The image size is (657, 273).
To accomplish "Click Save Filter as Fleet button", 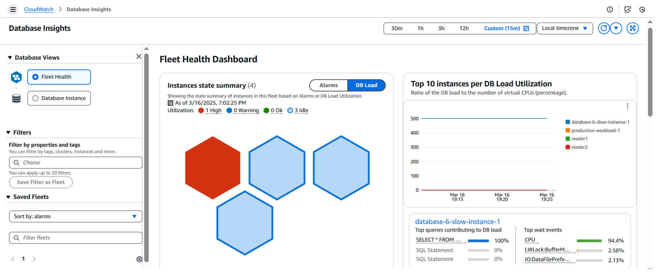I will point(41,182).
